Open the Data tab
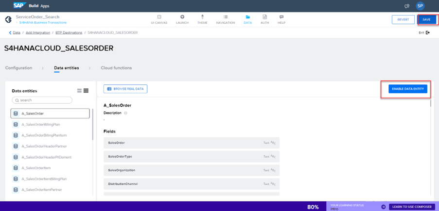 pos(248,19)
